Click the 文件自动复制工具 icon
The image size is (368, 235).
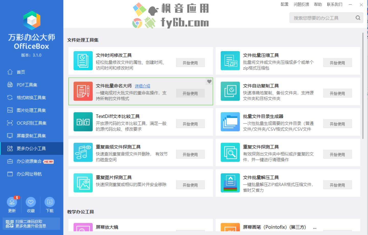[x=230, y=91]
